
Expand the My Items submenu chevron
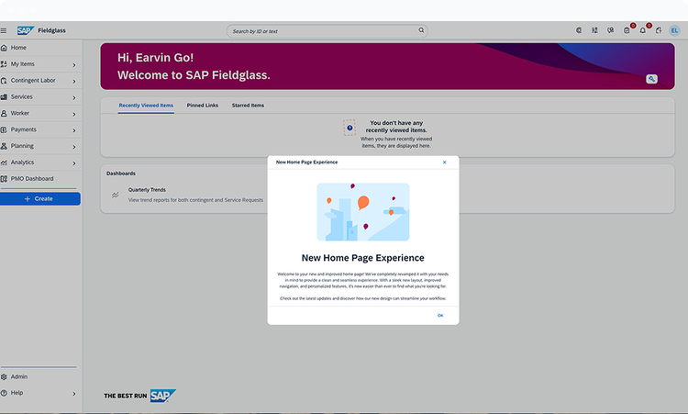[x=74, y=65]
